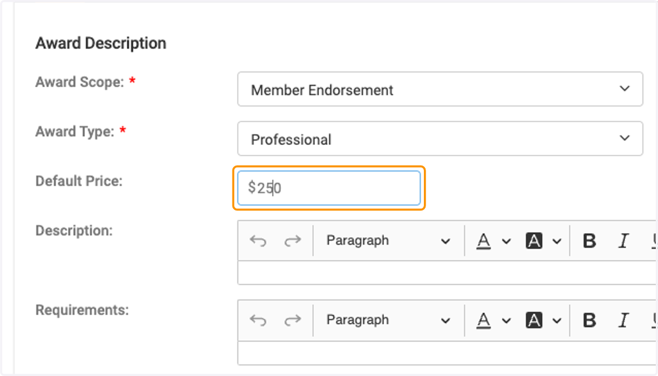Screen dimensions: 658x376
Task: Open font color picker in Description
Action: [x=483, y=240]
